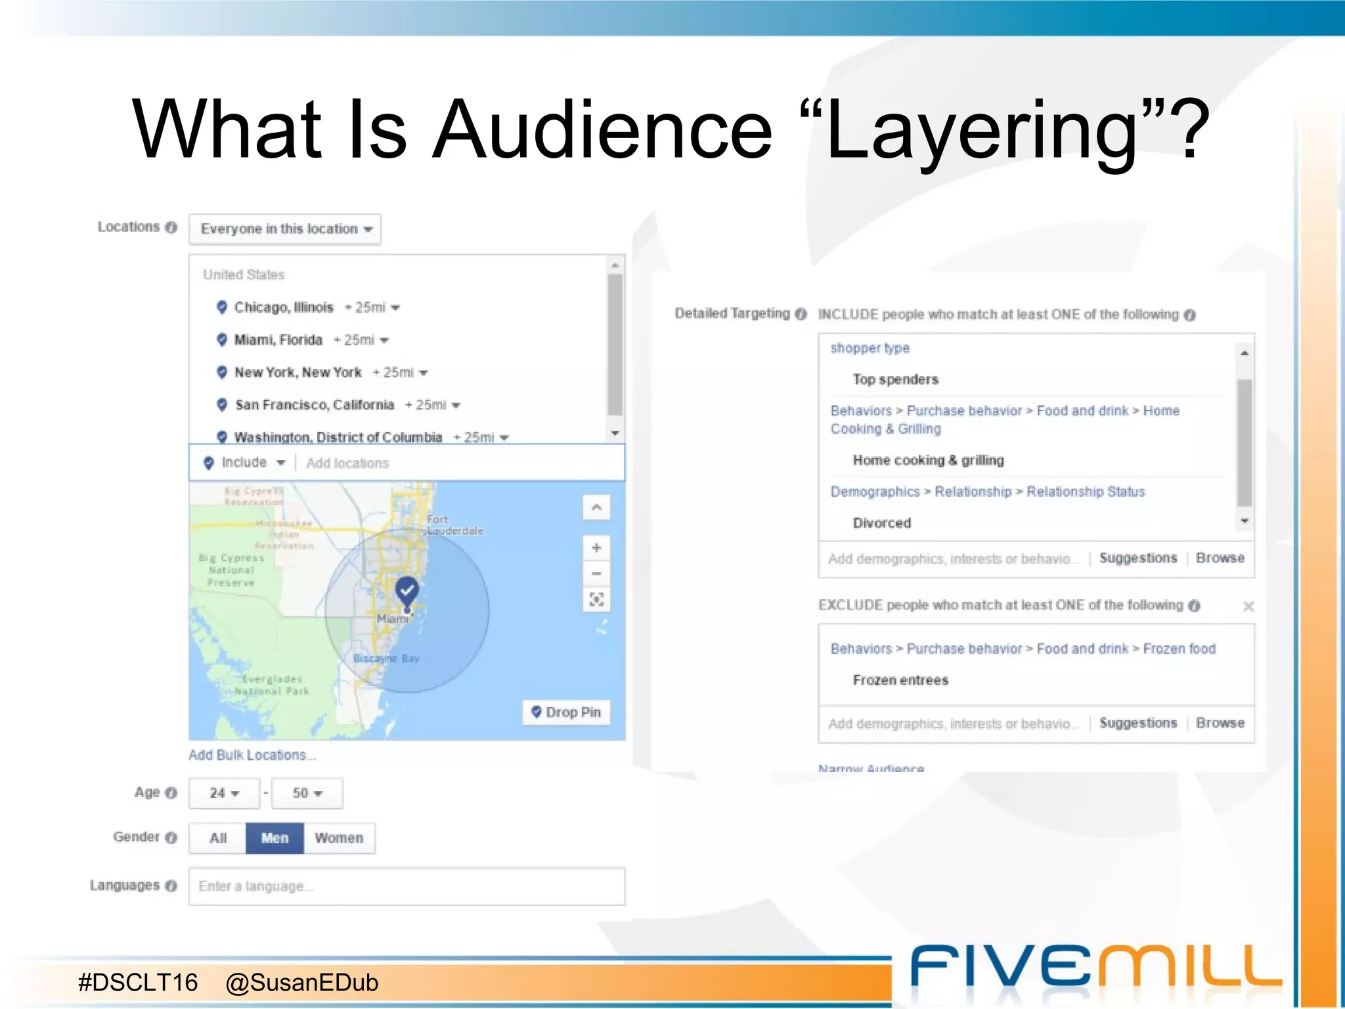Open the maximum age 50 dropdown
Image resolution: width=1345 pixels, height=1009 pixels.
[x=307, y=794]
